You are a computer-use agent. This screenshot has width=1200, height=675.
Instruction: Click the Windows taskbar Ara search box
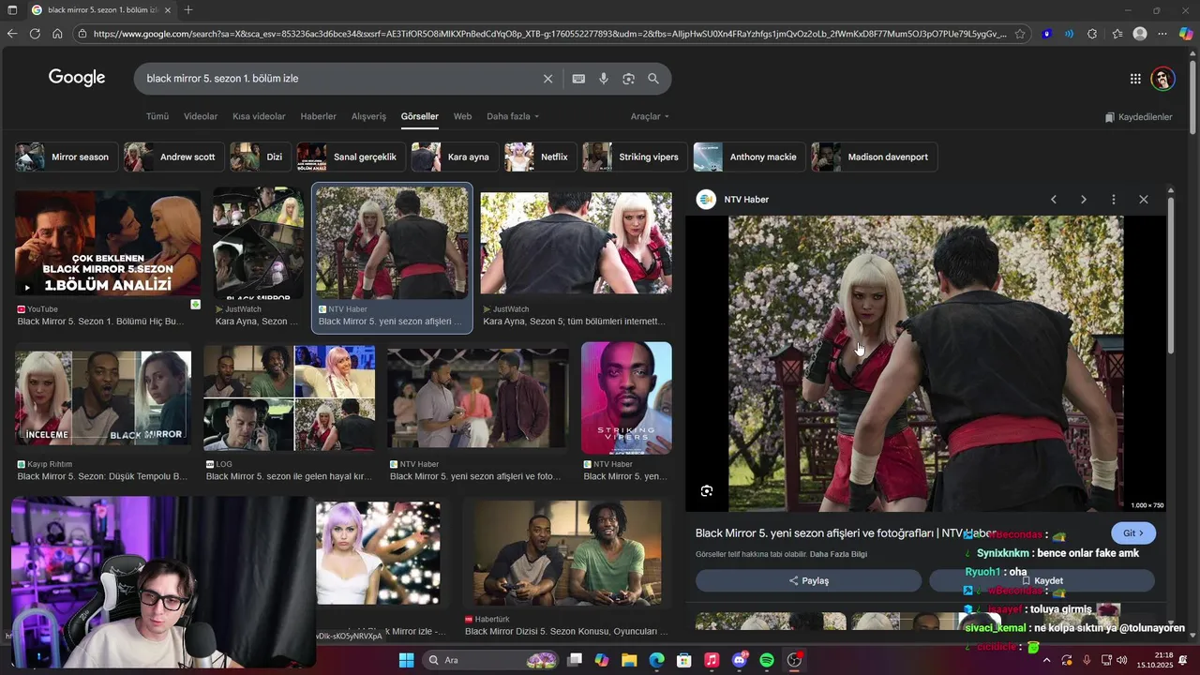click(492, 660)
